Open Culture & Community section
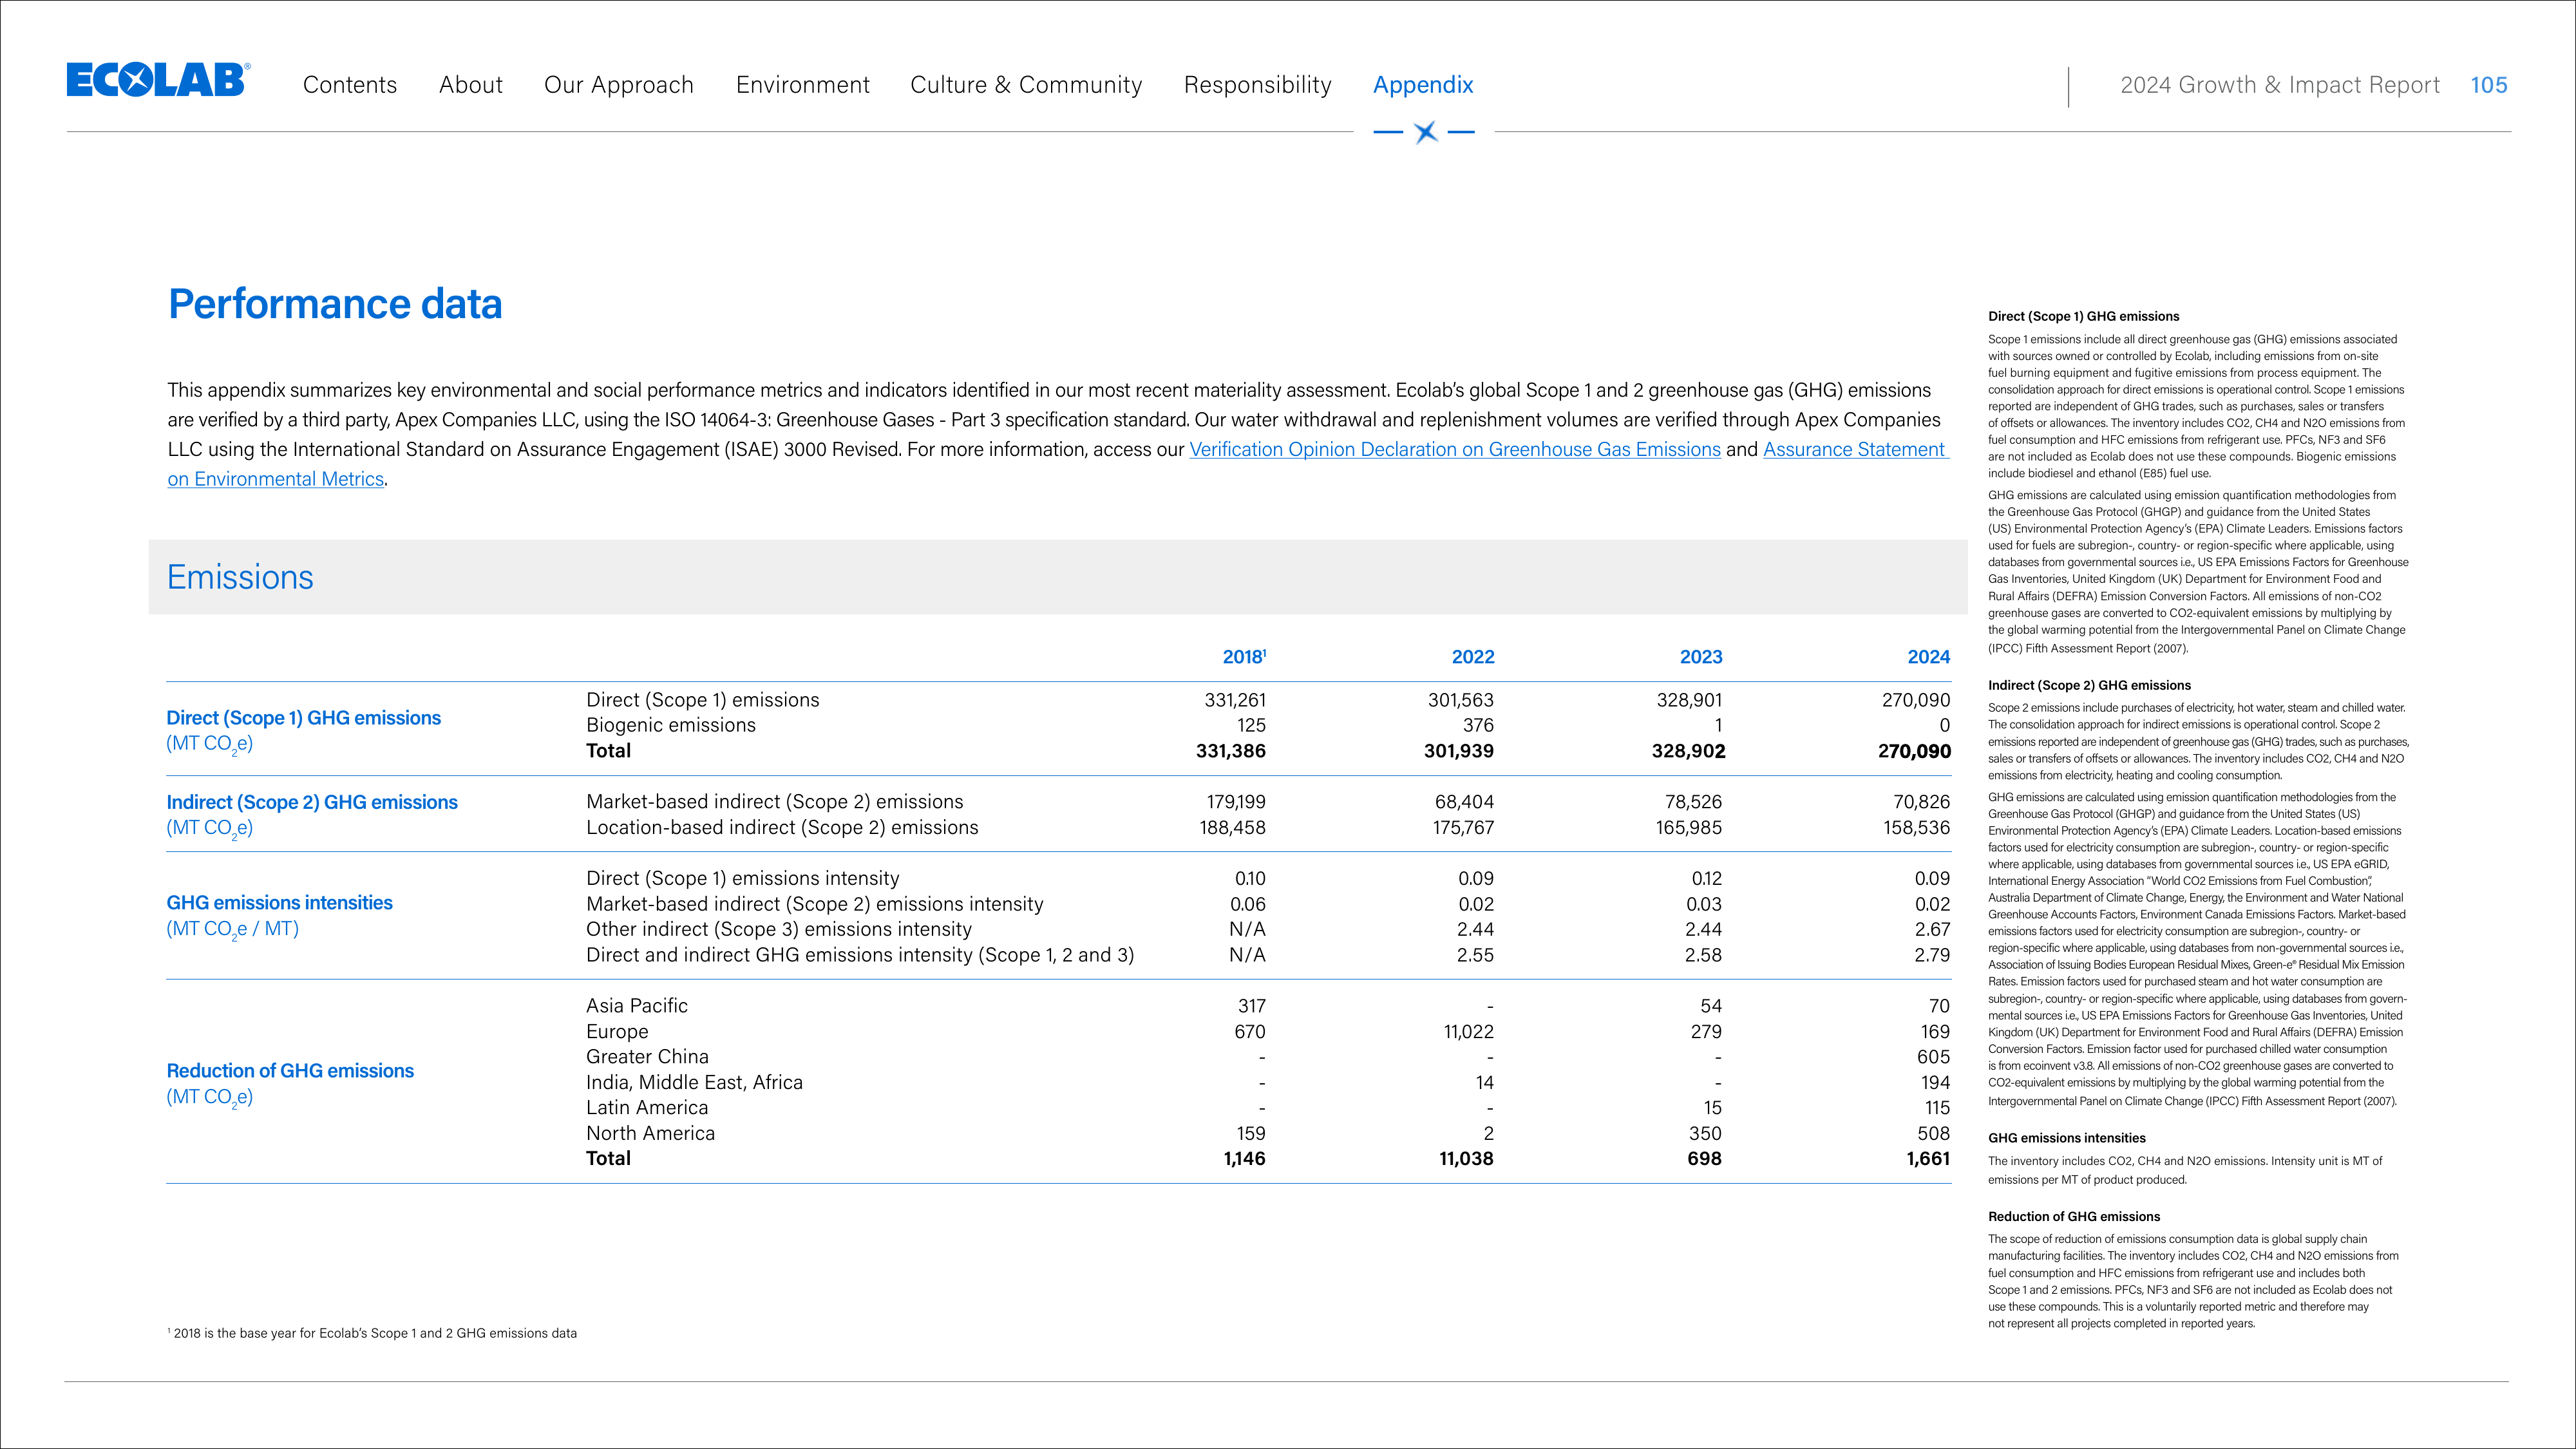2576x1449 pixels. coord(1026,85)
